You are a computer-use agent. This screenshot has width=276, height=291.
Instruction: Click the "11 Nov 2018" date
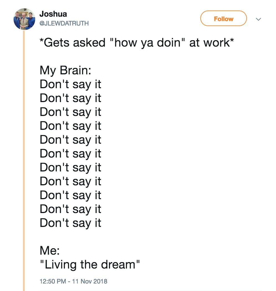point(90,281)
